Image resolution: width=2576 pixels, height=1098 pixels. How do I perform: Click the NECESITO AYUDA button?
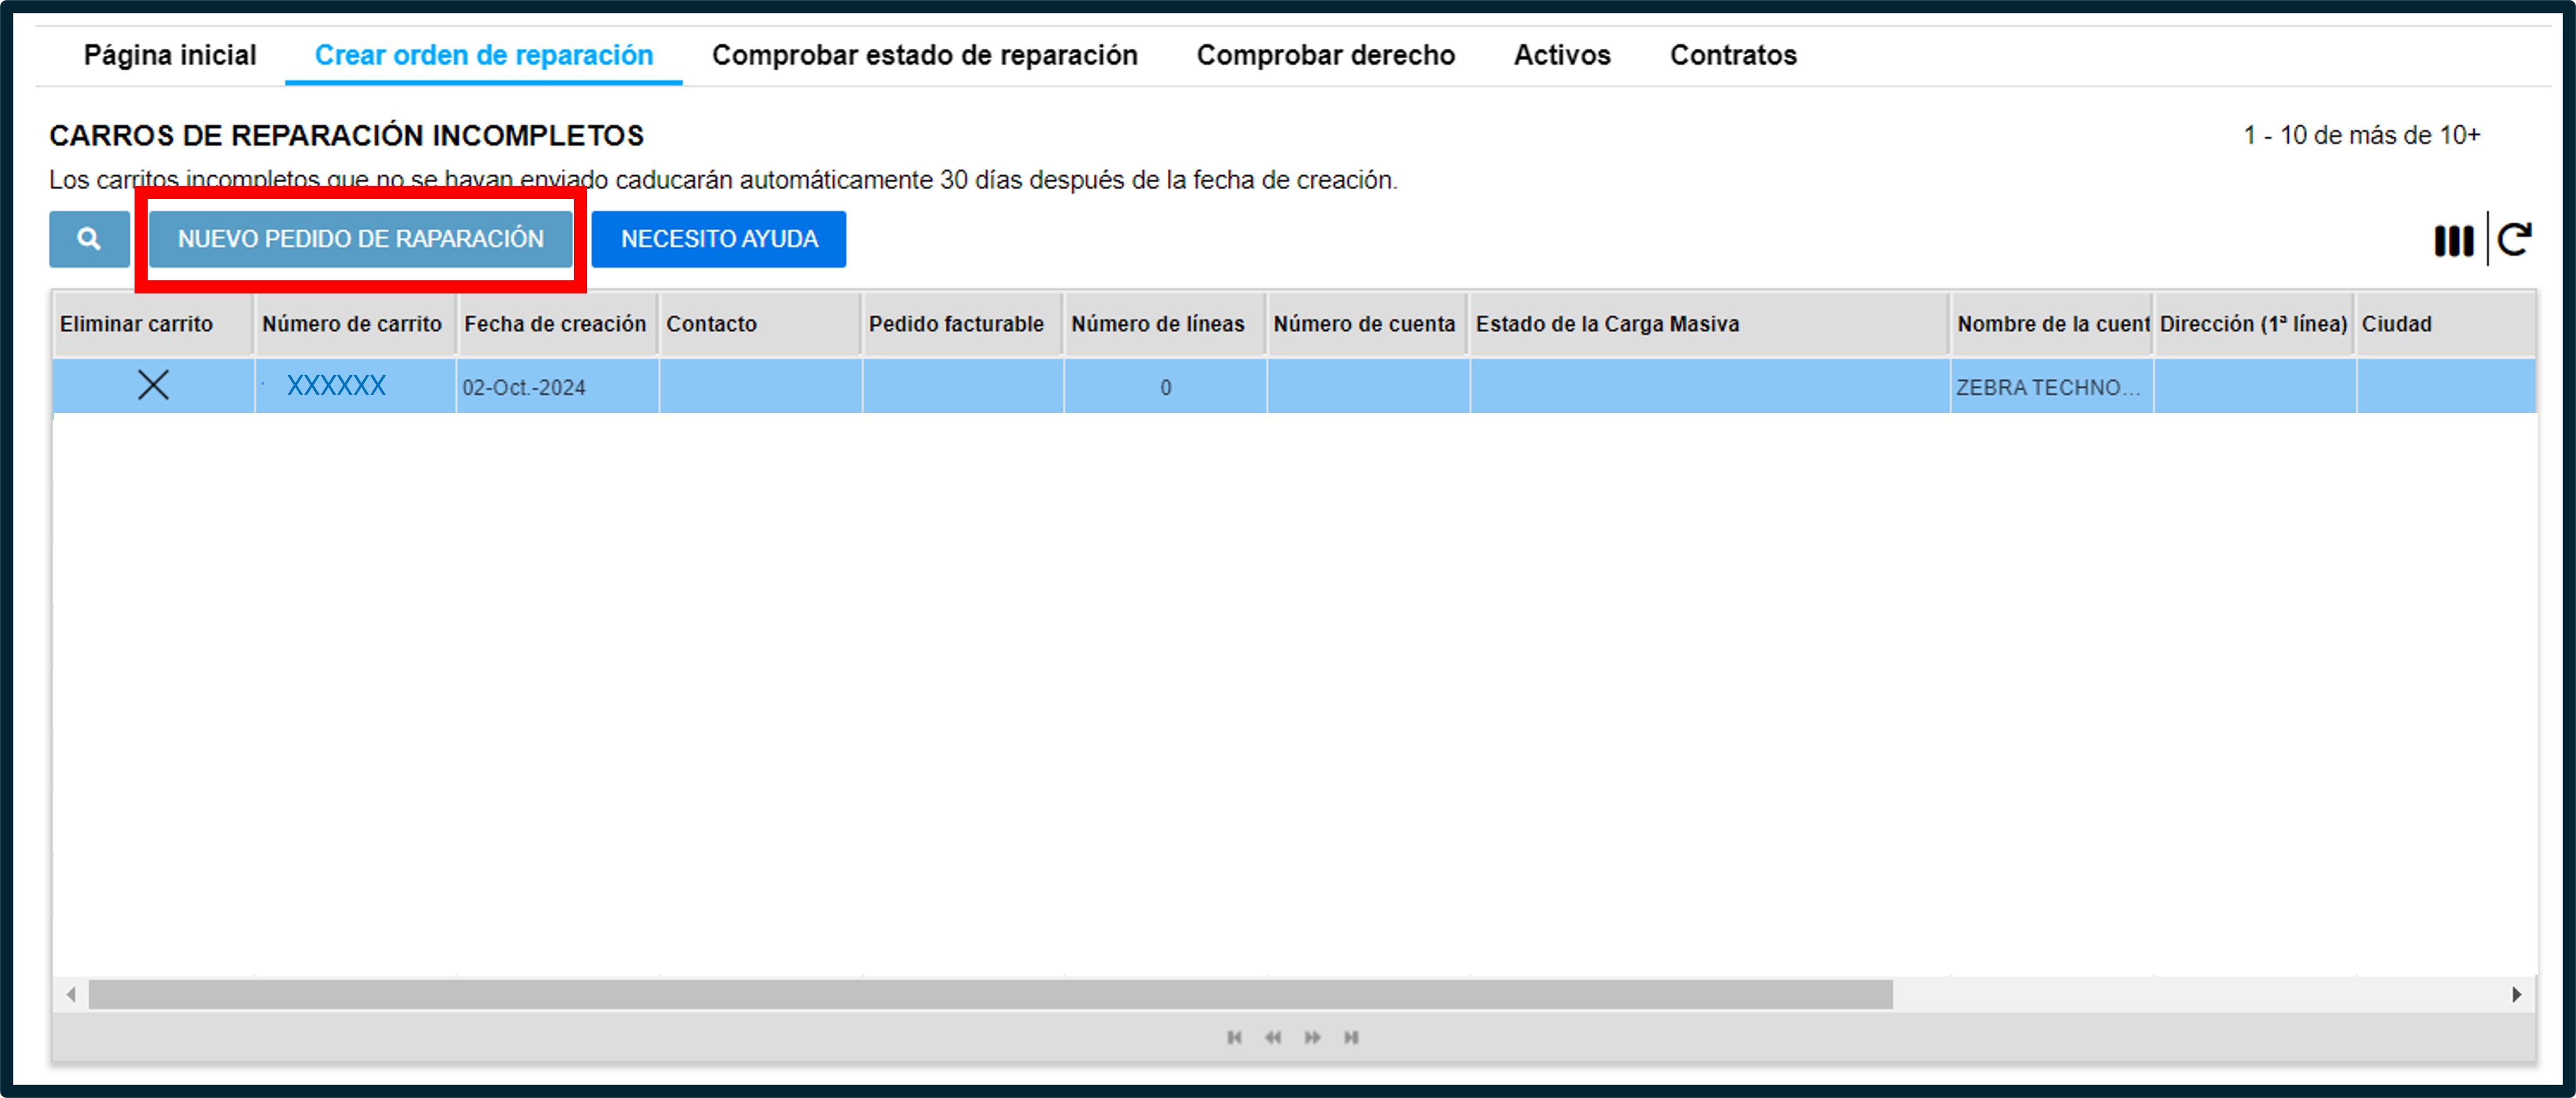(719, 239)
